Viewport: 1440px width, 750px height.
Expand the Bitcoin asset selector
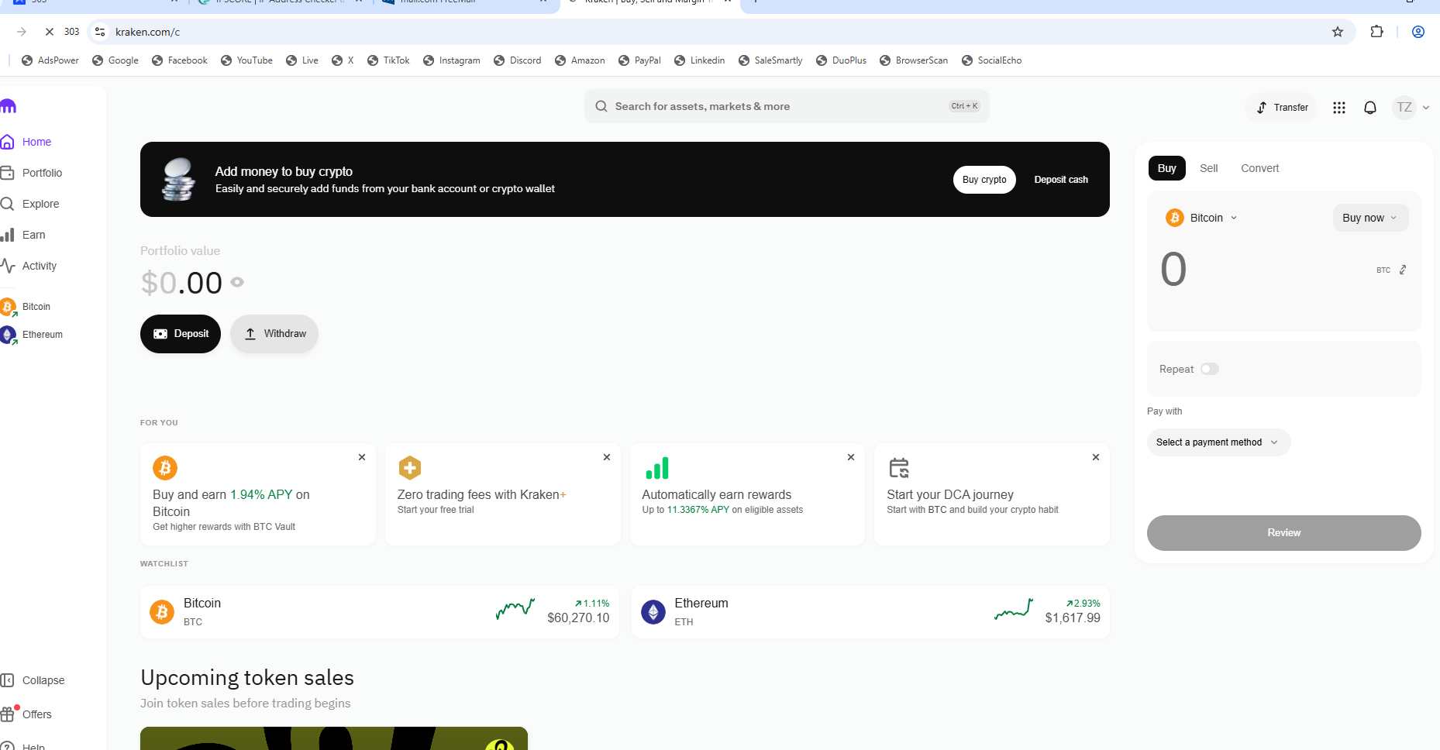click(x=1201, y=218)
